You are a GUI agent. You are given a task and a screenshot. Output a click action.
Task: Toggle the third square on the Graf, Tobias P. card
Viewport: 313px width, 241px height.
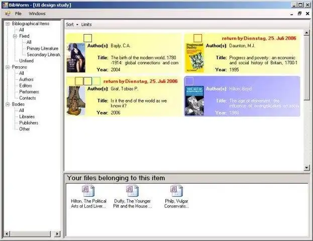[87, 81]
